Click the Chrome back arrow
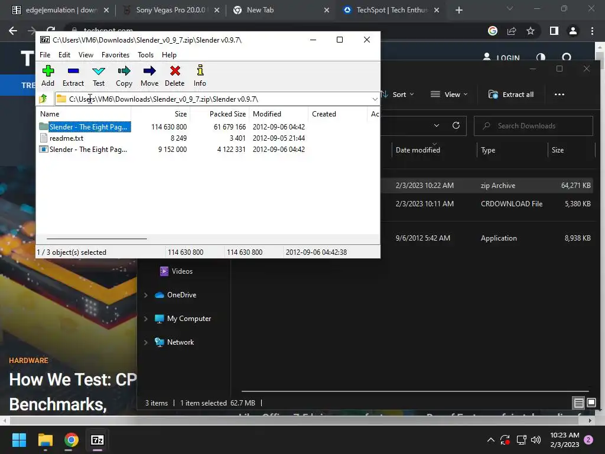This screenshot has width=605, height=454. (x=13, y=31)
